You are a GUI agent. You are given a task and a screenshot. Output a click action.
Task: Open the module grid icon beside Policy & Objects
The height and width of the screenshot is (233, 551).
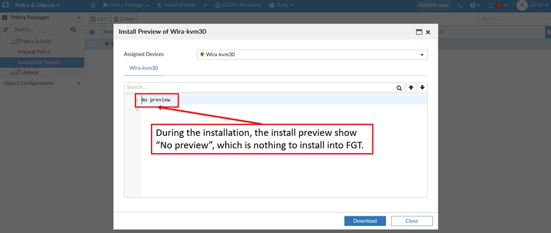click(6, 5)
